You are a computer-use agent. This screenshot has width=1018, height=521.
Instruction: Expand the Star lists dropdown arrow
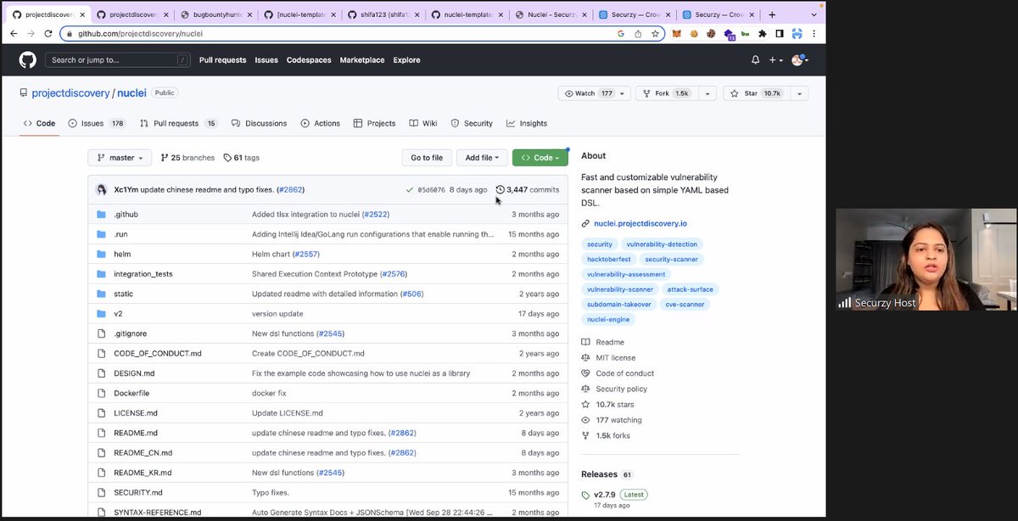(x=798, y=93)
